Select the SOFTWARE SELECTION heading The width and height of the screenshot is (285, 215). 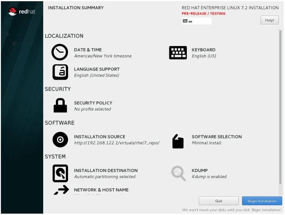pos(217,137)
